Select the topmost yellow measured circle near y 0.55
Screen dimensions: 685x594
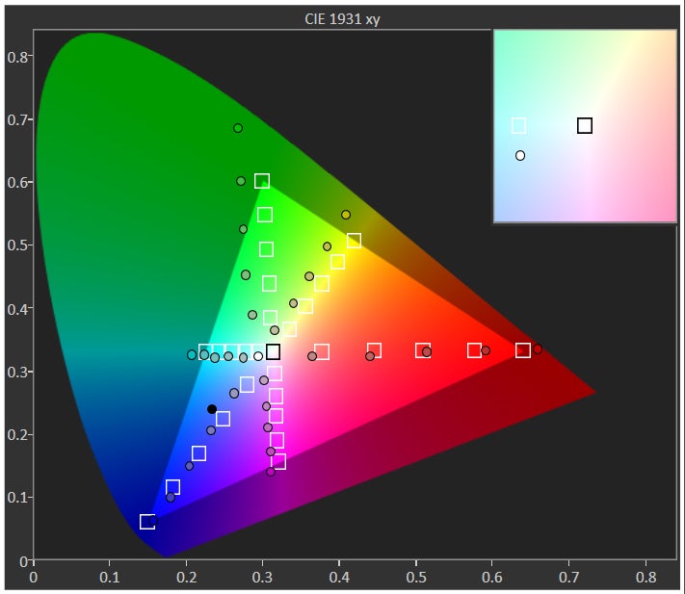[x=346, y=215]
